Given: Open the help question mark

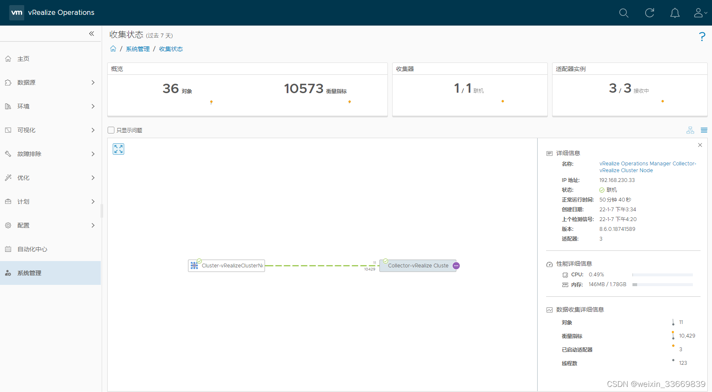Looking at the screenshot, I should pyautogui.click(x=702, y=37).
